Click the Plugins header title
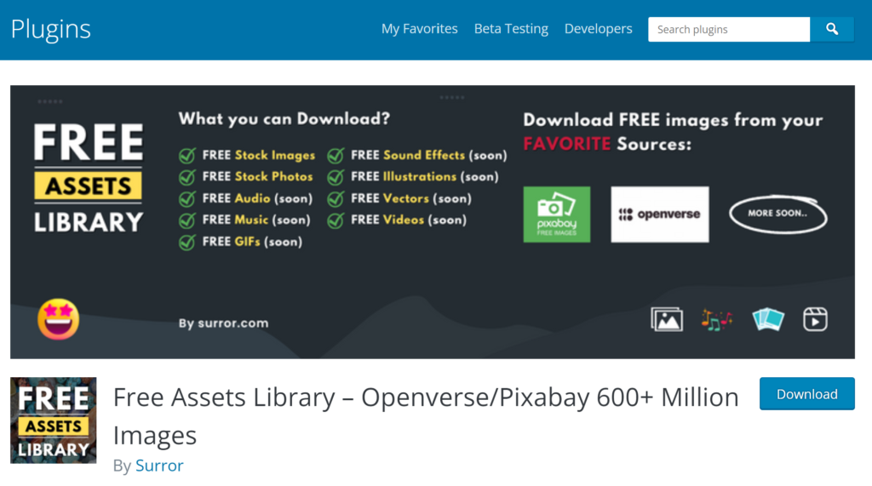The width and height of the screenshot is (872, 486). point(51,29)
